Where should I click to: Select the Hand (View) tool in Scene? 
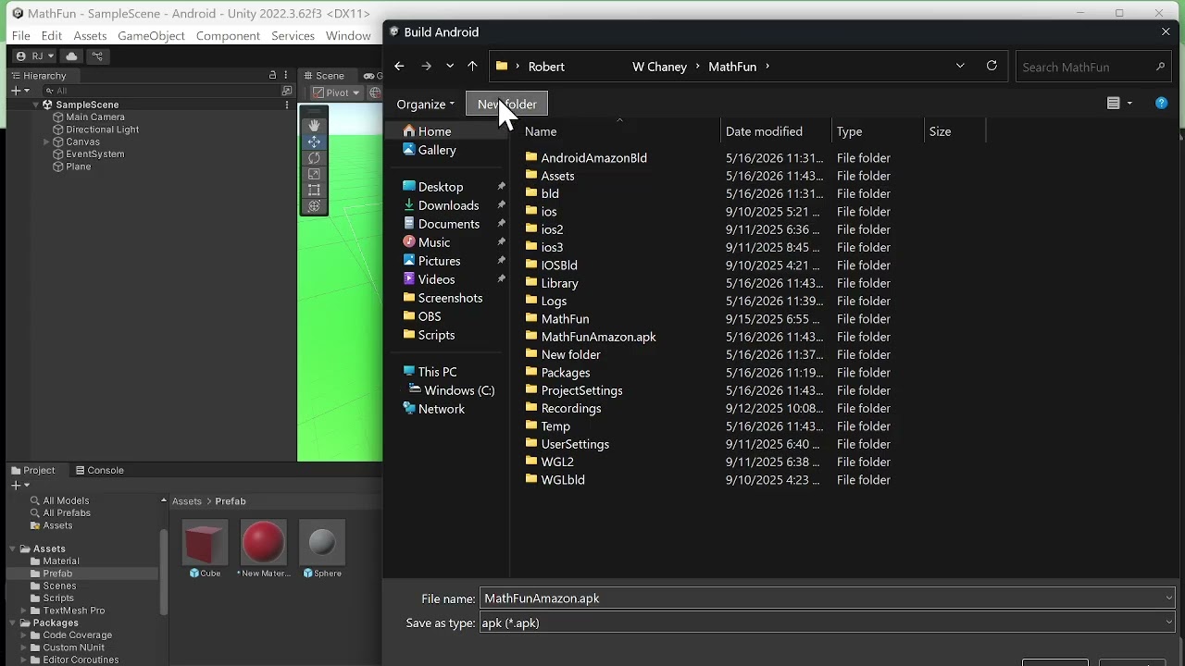coord(315,125)
